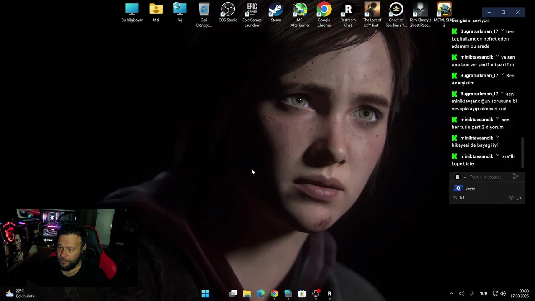
Task: Open Task View from the taskbar
Action: click(x=233, y=293)
